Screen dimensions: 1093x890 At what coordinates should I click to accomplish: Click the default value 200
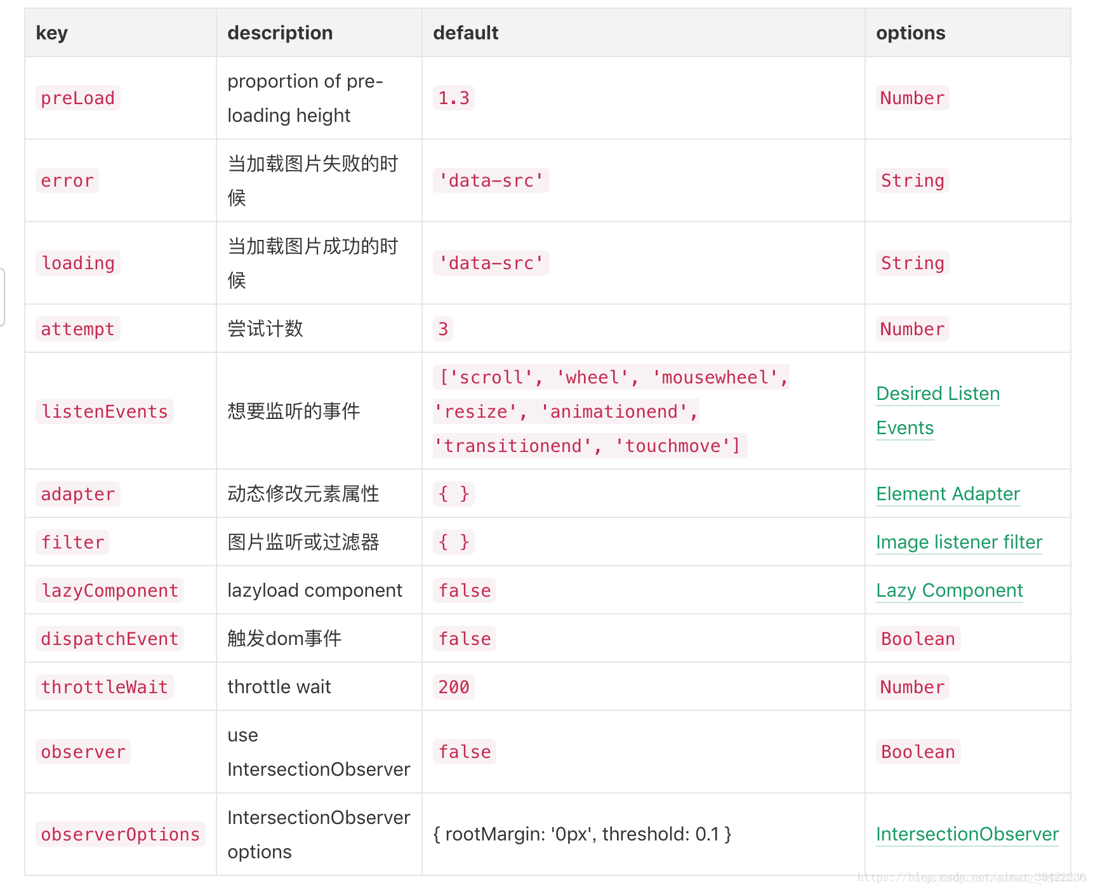coord(453,687)
